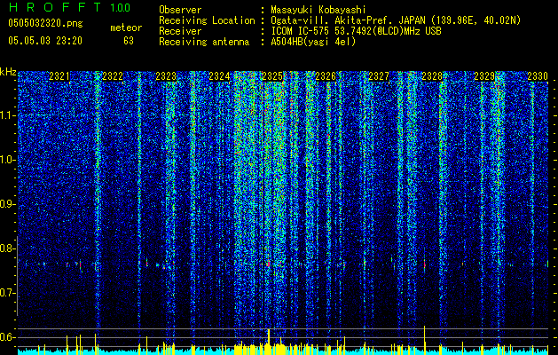Click time marker 2321

click(x=59, y=76)
